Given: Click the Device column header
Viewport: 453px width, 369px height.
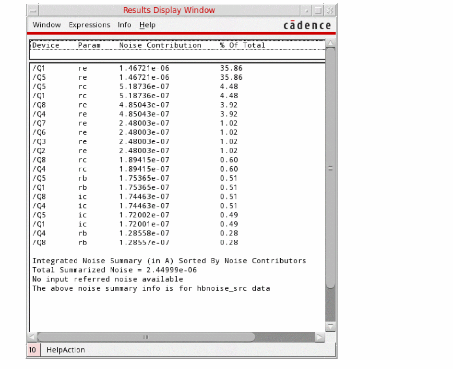Looking at the screenshot, I should (46, 45).
